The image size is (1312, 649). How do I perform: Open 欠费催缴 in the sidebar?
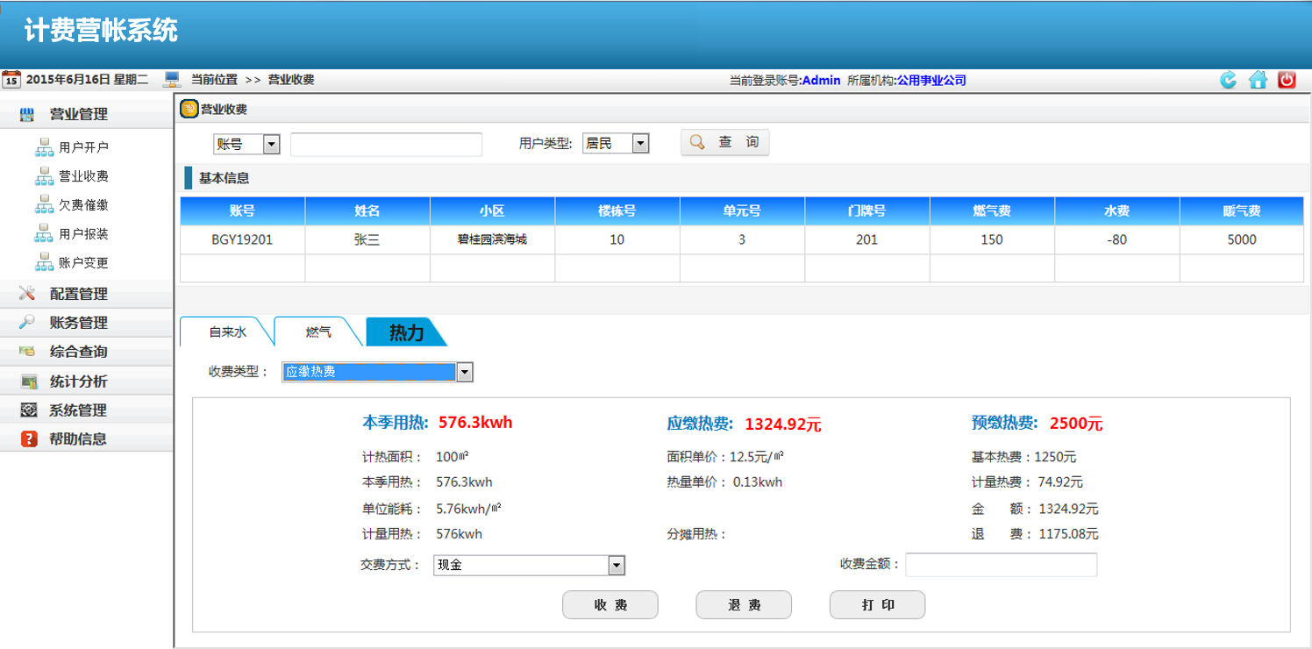pyautogui.click(x=84, y=205)
